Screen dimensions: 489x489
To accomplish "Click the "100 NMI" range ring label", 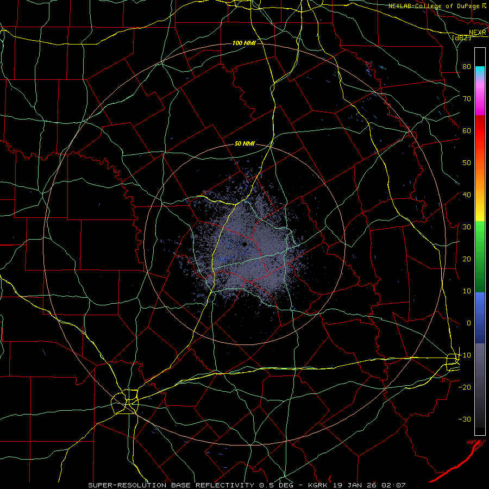I will [244, 43].
